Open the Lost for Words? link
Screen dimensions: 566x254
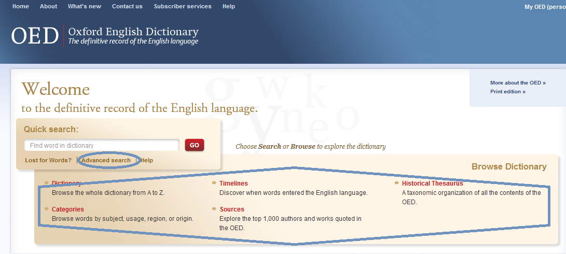48,160
